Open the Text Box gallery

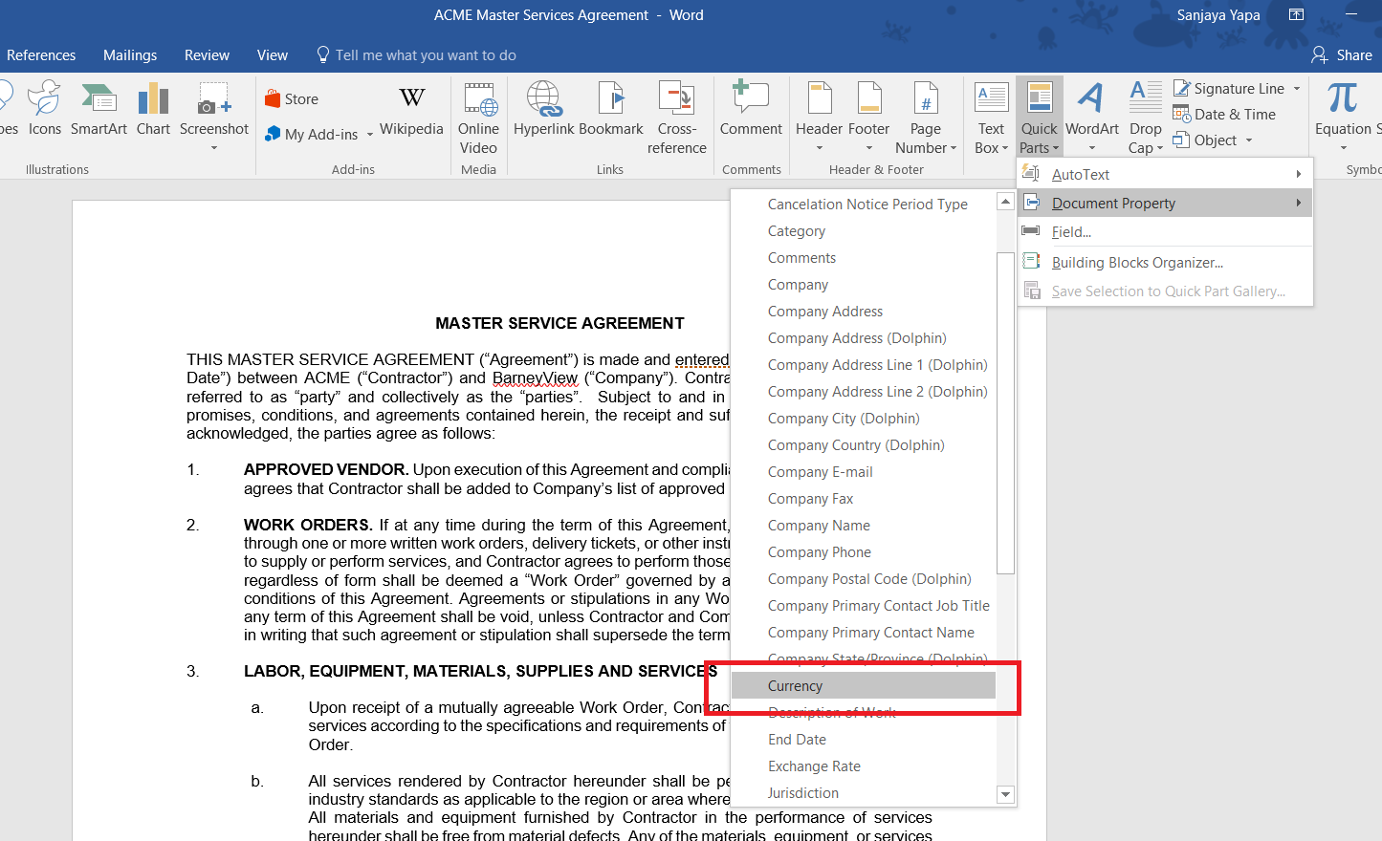[x=991, y=119]
